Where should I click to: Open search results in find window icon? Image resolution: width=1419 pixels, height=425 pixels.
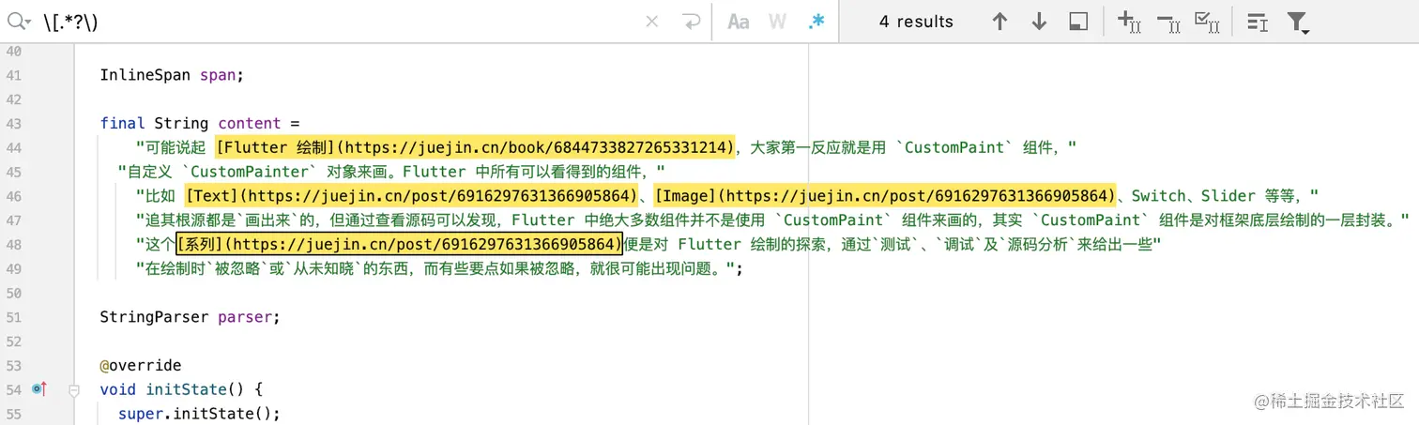pyautogui.click(x=1078, y=22)
